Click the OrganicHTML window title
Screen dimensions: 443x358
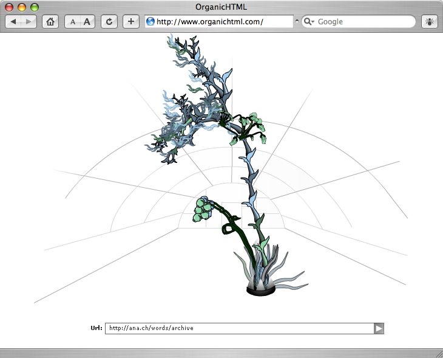pyautogui.click(x=221, y=7)
